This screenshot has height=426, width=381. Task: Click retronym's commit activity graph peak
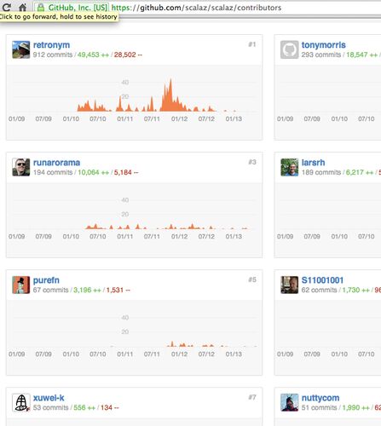[170, 94]
